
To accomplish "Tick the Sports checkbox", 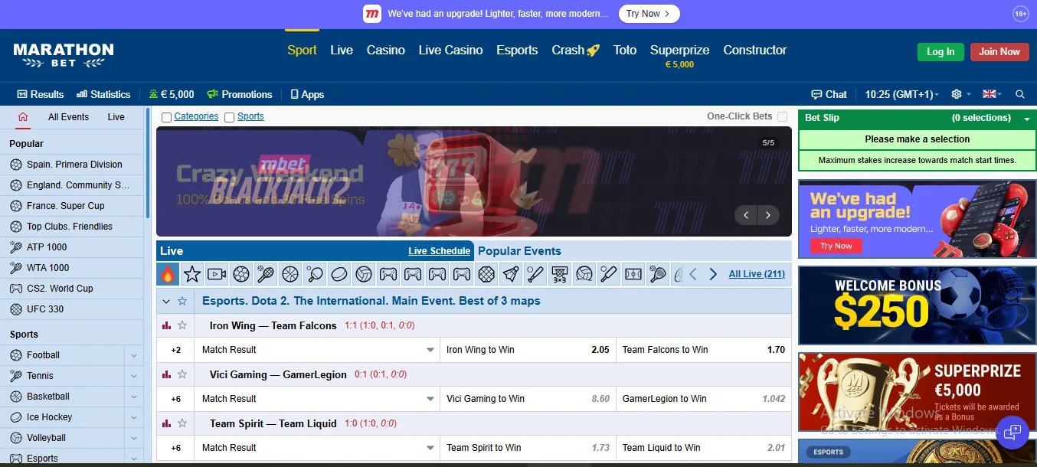I will tap(230, 117).
